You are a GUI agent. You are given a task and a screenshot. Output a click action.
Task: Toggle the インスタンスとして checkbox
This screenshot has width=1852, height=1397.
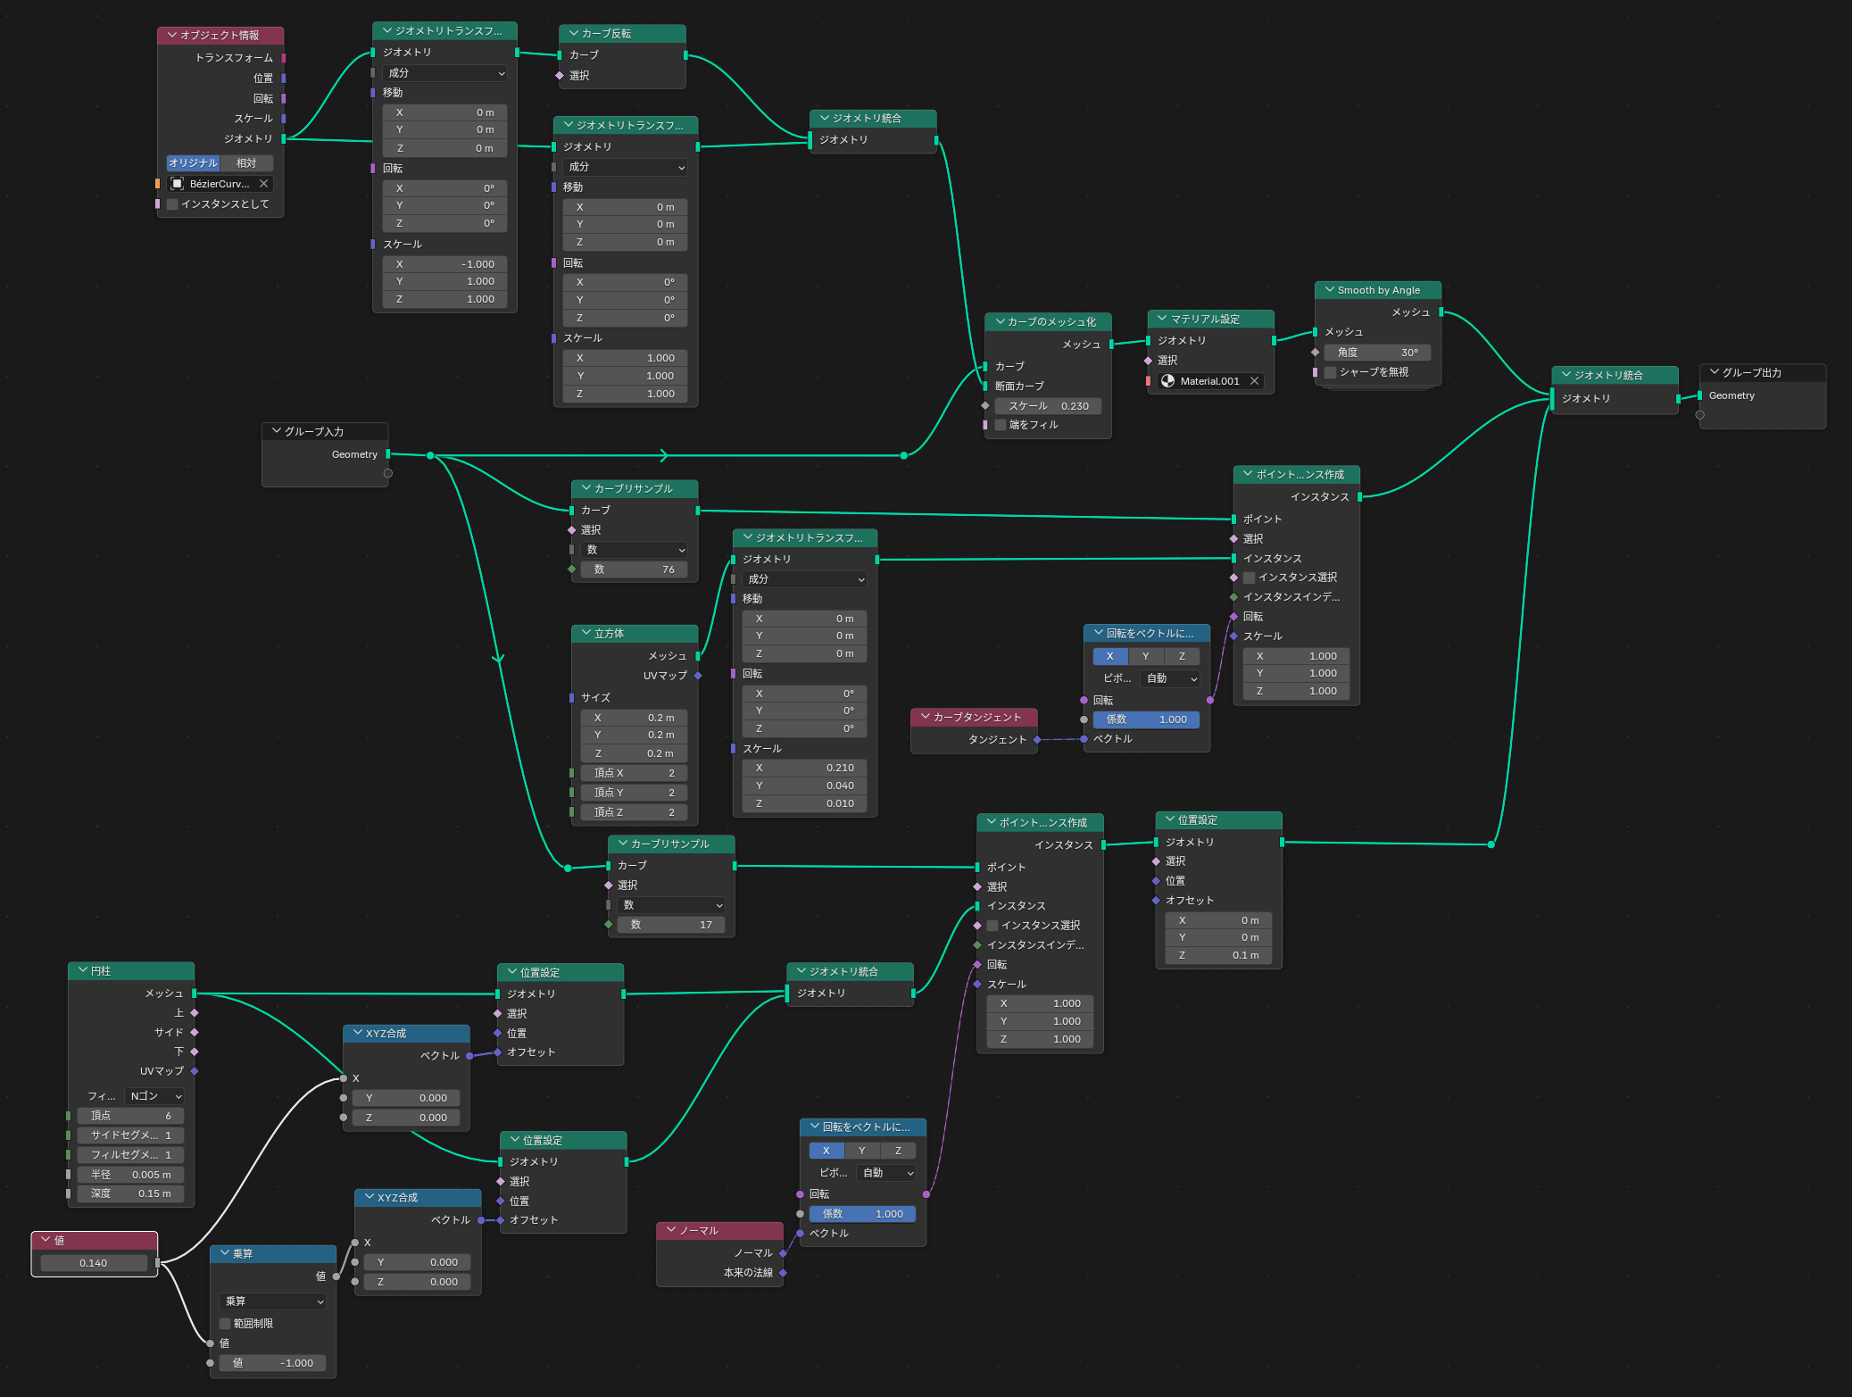click(172, 204)
